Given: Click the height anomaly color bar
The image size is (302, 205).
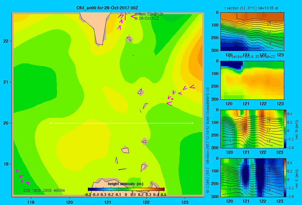Looking at the screenshot, I should click(126, 189).
